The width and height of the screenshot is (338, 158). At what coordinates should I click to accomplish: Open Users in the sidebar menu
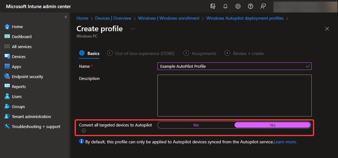[17, 96]
